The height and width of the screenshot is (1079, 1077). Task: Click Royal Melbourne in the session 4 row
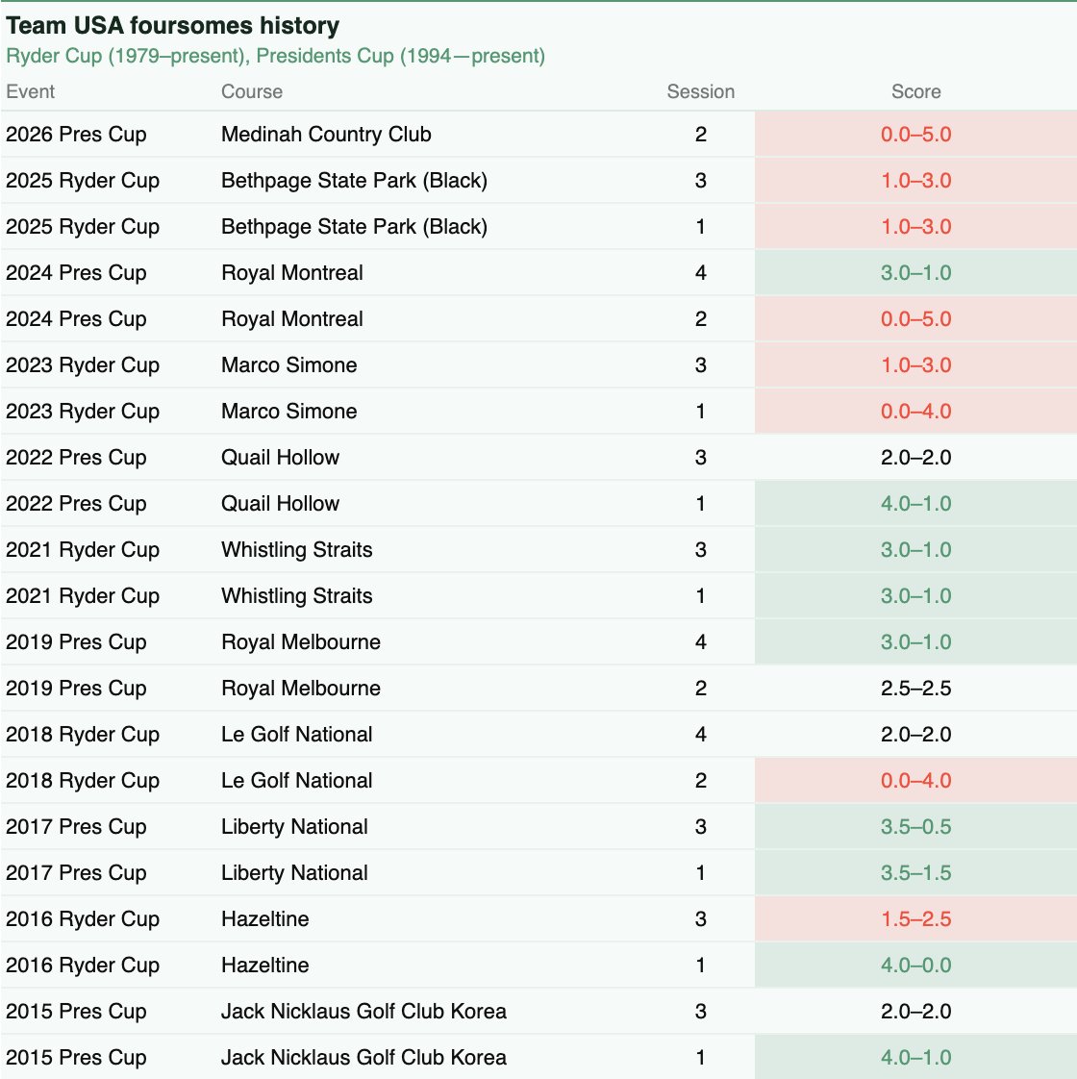(301, 641)
